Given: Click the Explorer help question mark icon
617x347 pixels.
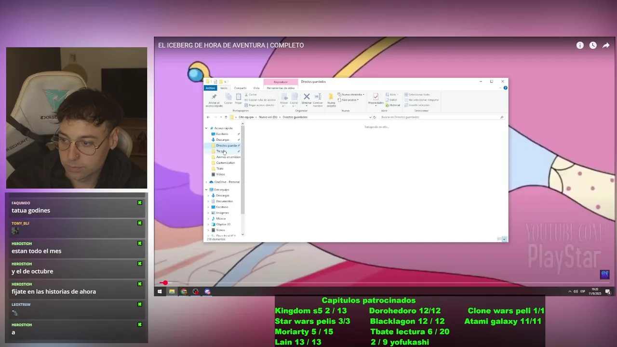Looking at the screenshot, I should 505,88.
